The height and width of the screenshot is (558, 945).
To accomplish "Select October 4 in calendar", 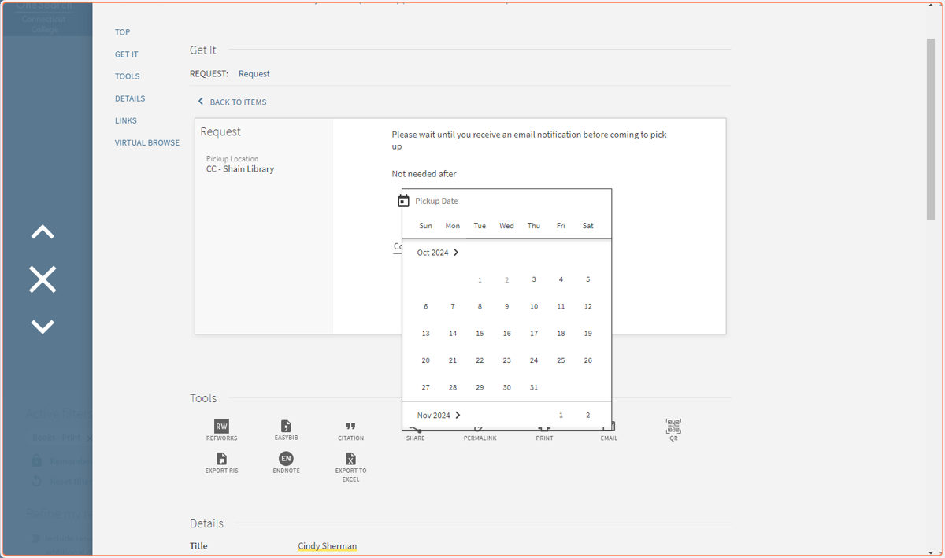I will coord(561,279).
